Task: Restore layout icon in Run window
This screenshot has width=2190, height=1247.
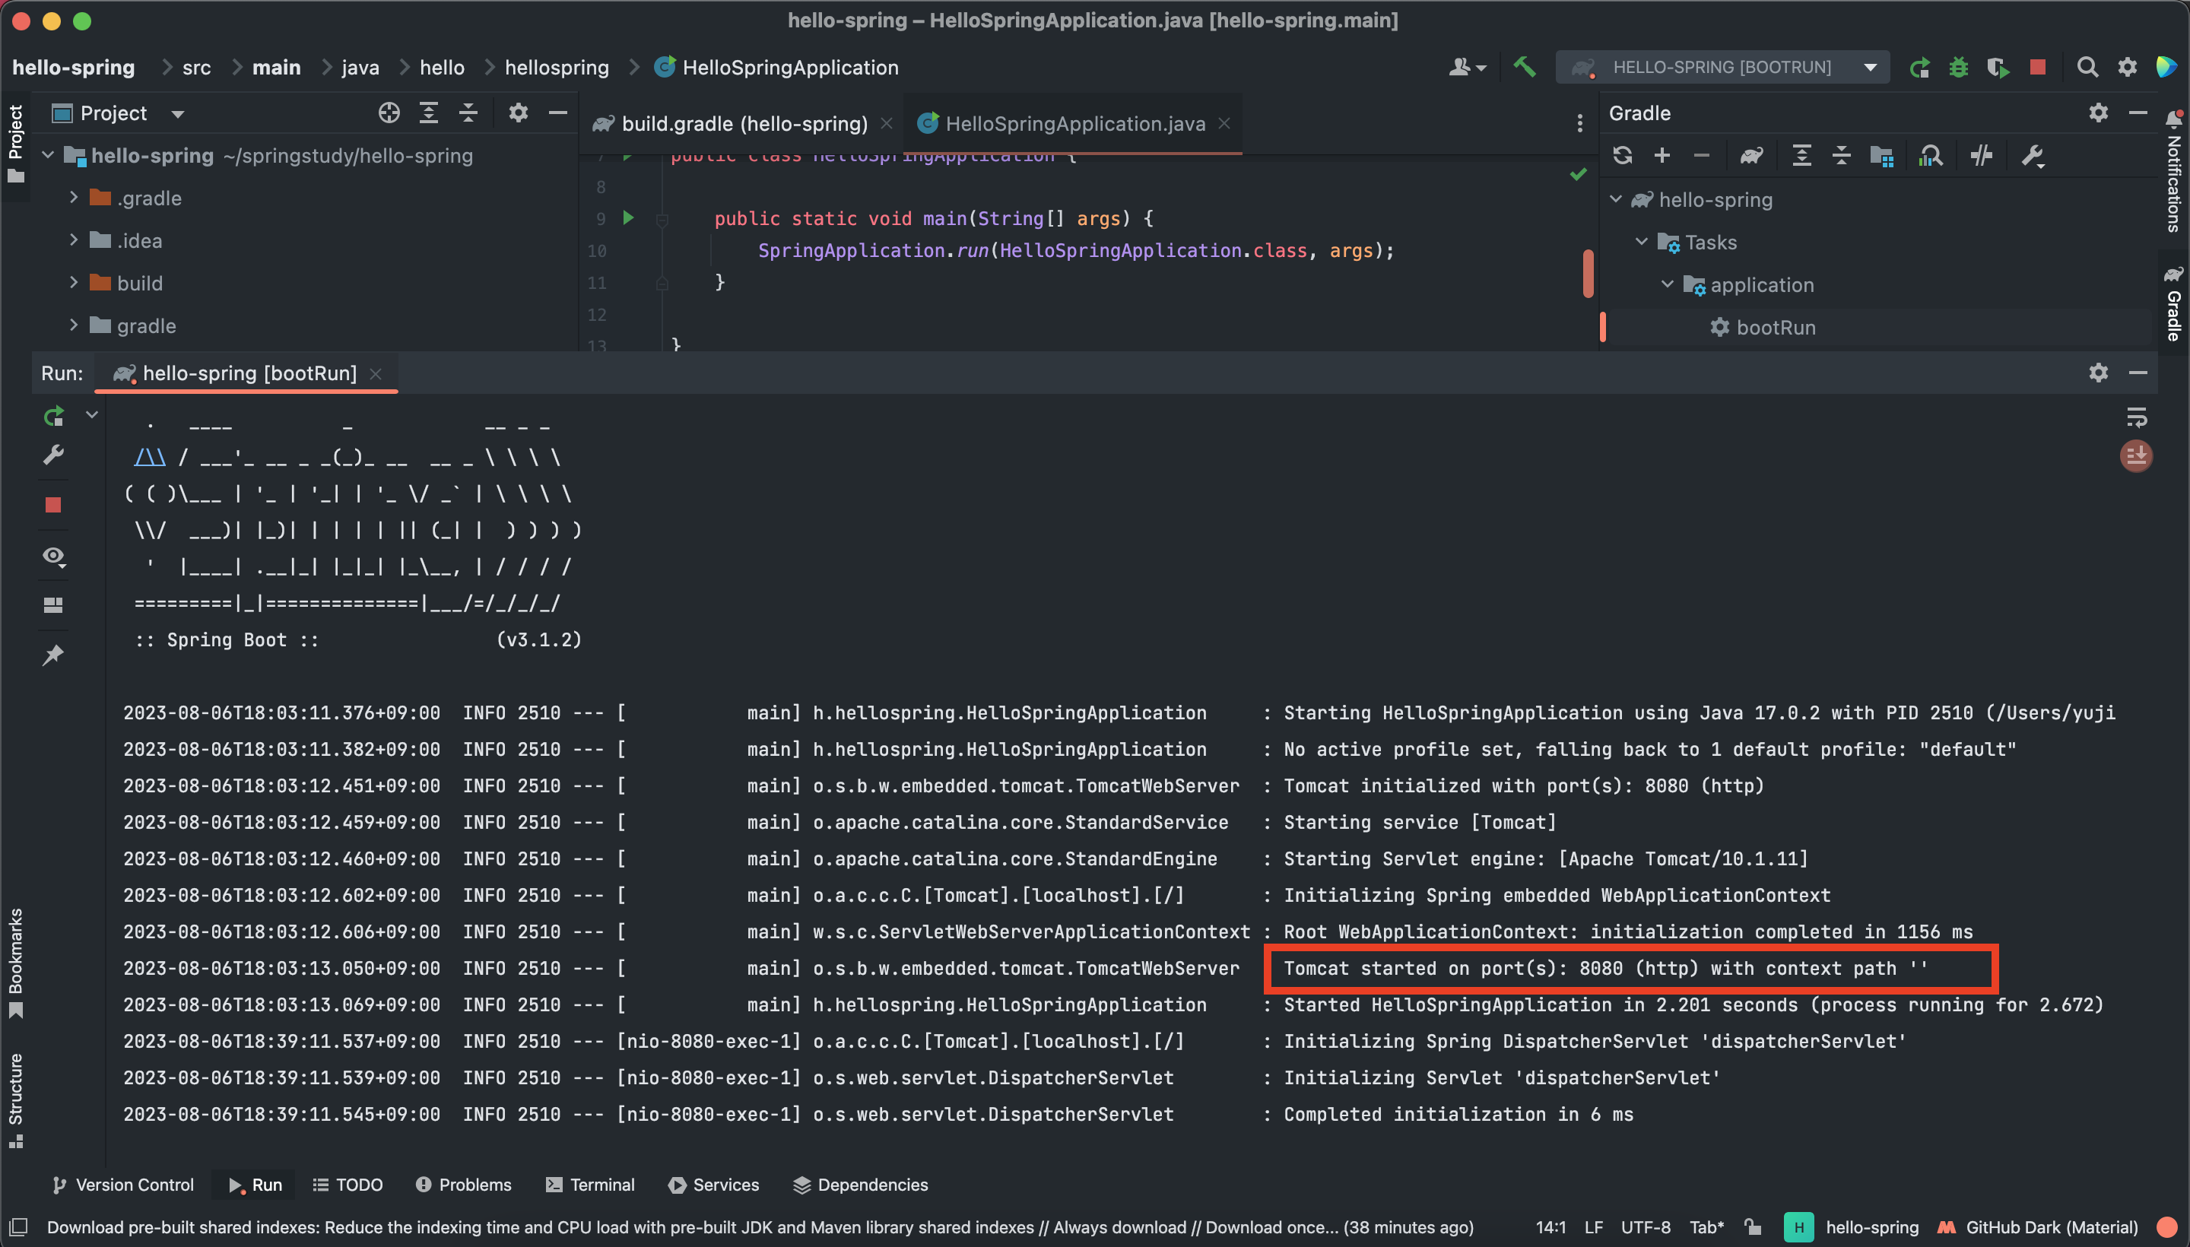Action: tap(53, 605)
